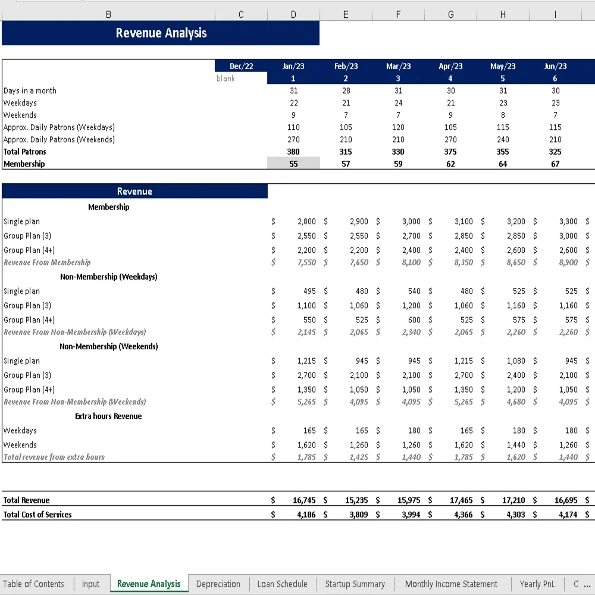Open the Input sheet tab
This screenshot has width=595, height=595.
[90, 584]
